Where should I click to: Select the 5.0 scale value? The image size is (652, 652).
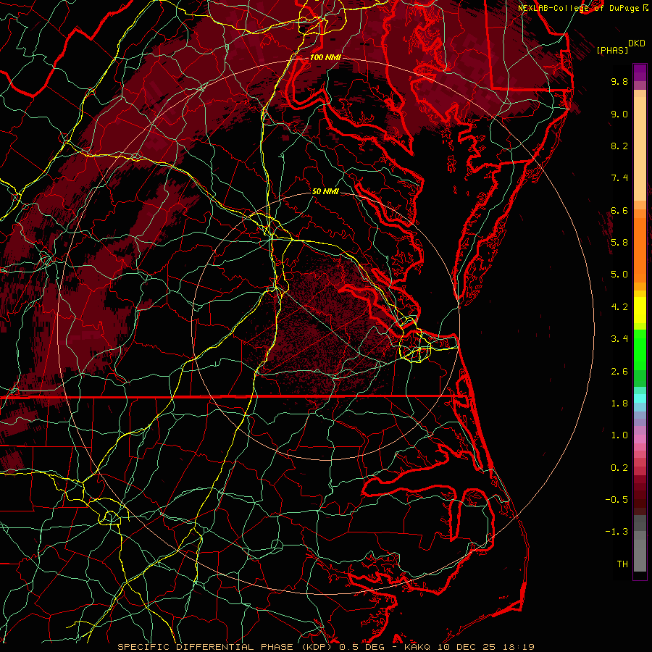pos(619,275)
